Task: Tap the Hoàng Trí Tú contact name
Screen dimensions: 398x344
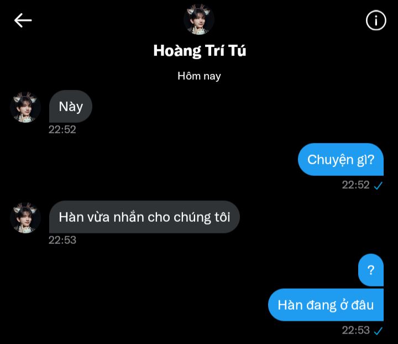Action: (200, 50)
